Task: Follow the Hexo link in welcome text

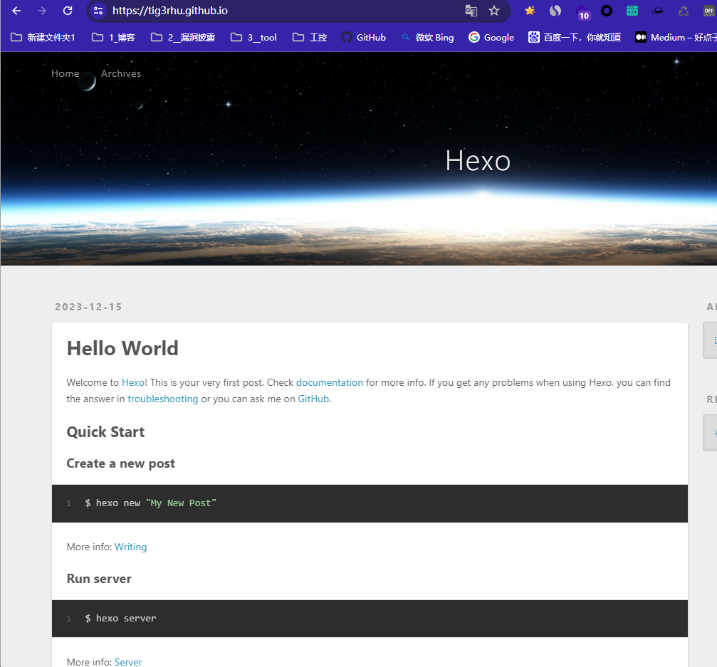Action: coord(133,382)
